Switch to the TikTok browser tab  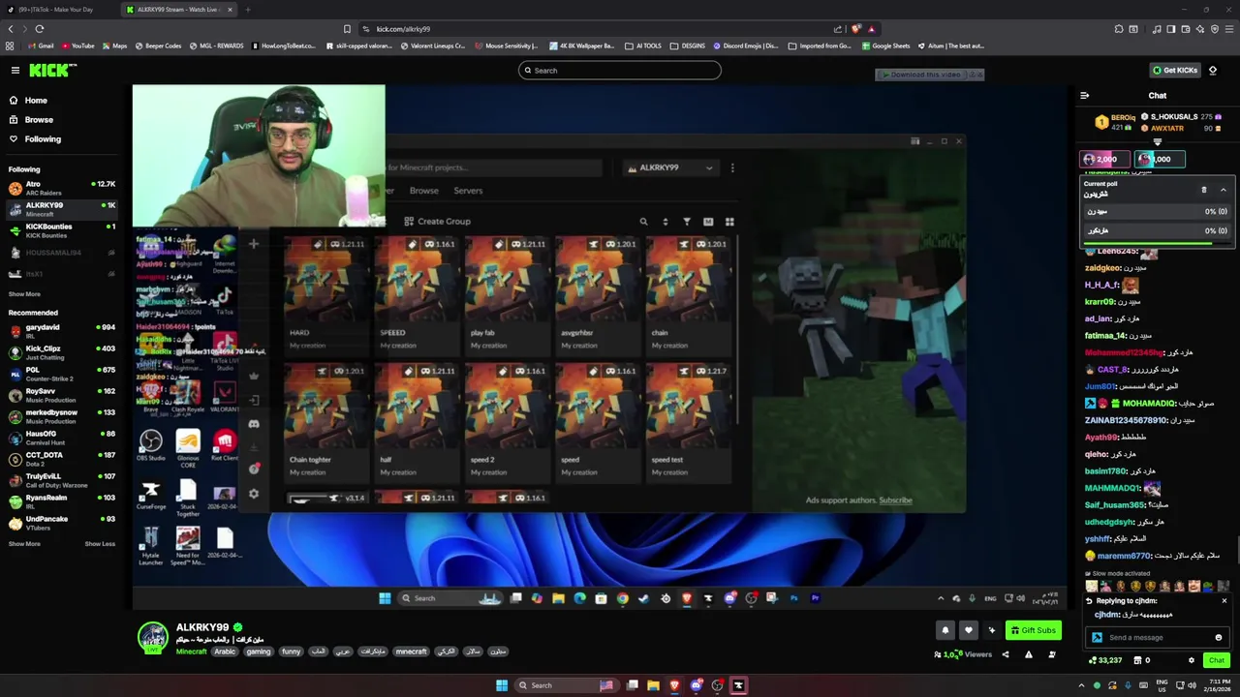tap(58, 10)
